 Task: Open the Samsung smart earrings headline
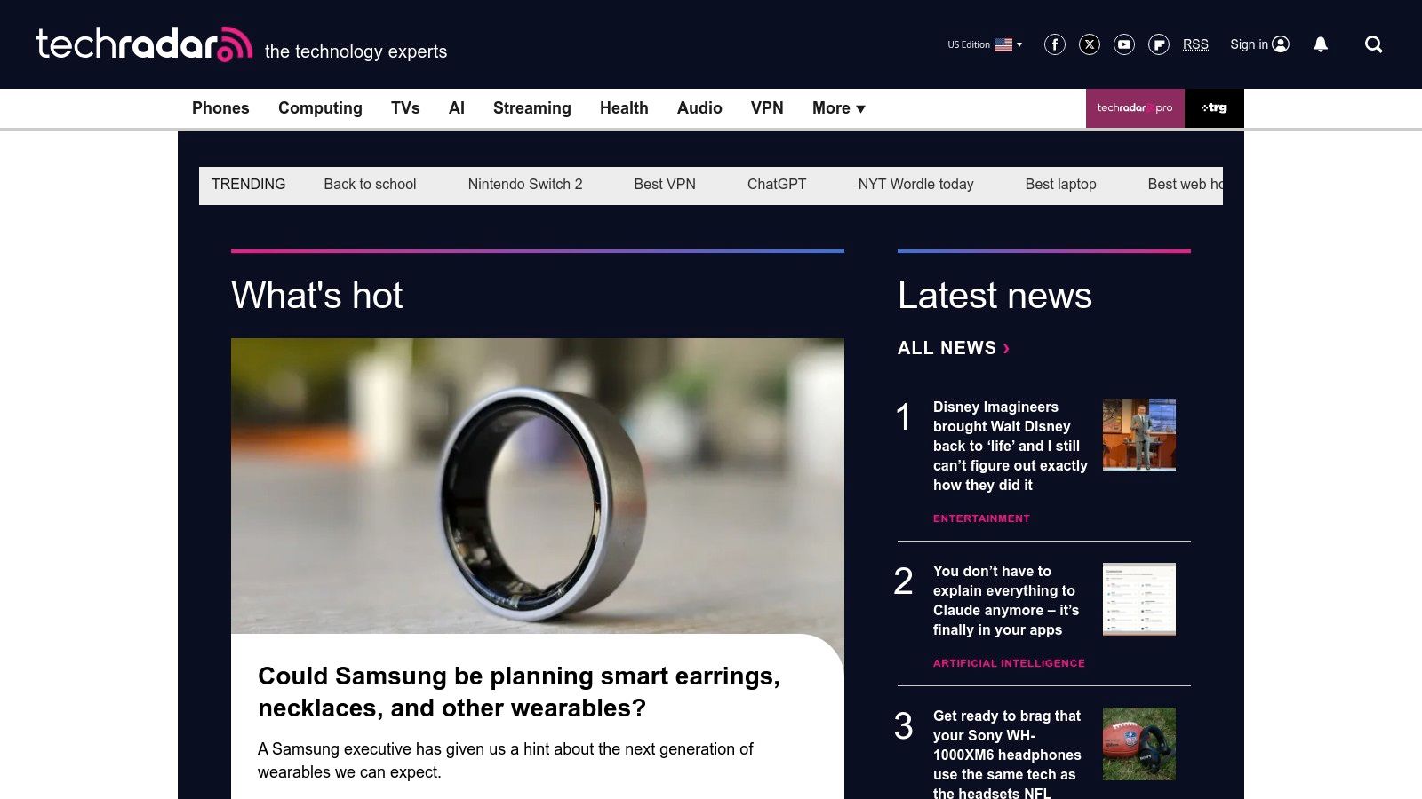(519, 692)
